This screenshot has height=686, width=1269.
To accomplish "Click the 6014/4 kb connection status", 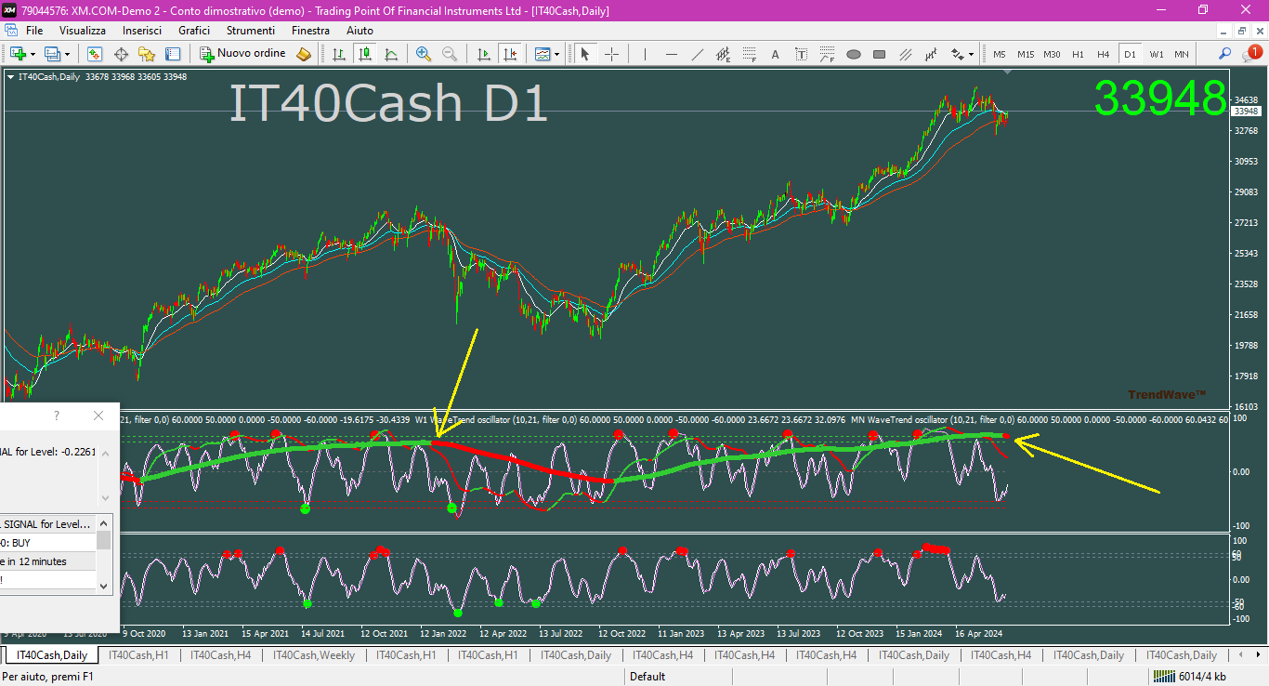I will tap(1191, 677).
